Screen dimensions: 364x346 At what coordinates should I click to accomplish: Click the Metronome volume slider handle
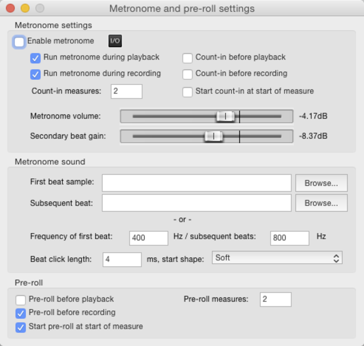tap(226, 116)
